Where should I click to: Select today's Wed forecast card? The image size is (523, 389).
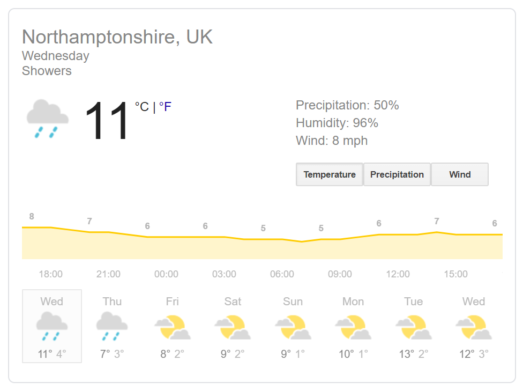tap(52, 326)
